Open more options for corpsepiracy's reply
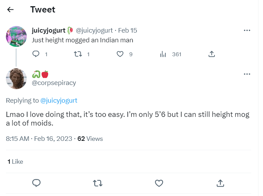 pyautogui.click(x=247, y=74)
